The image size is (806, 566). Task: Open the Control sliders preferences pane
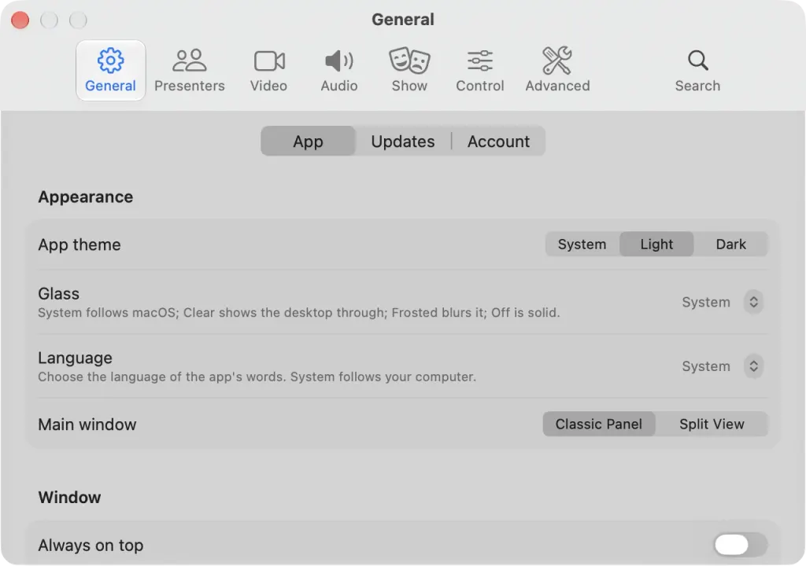[480, 71]
